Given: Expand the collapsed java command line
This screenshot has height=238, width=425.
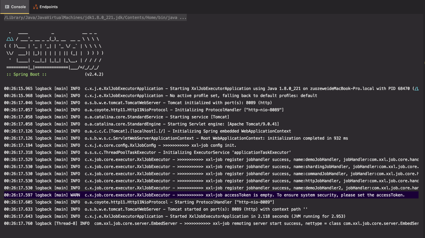Looking at the screenshot, I should [x=95, y=18].
